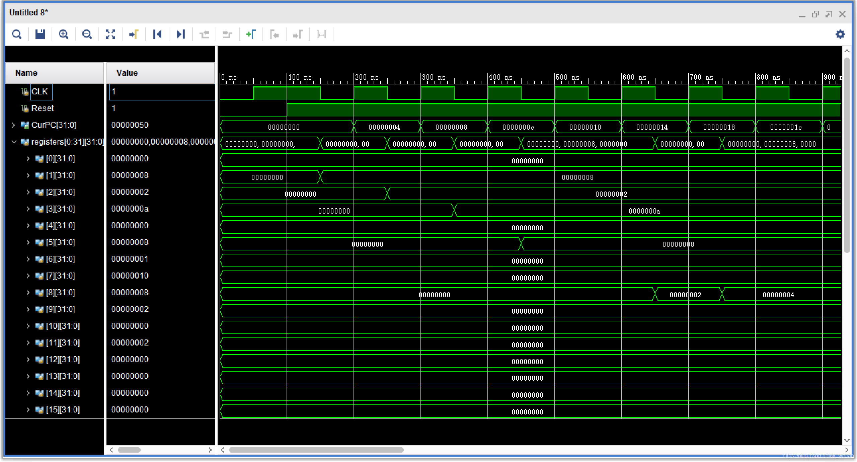This screenshot has height=462, width=857.
Task: Expand the CurPC[31:0] signal bus
Action: (13, 125)
